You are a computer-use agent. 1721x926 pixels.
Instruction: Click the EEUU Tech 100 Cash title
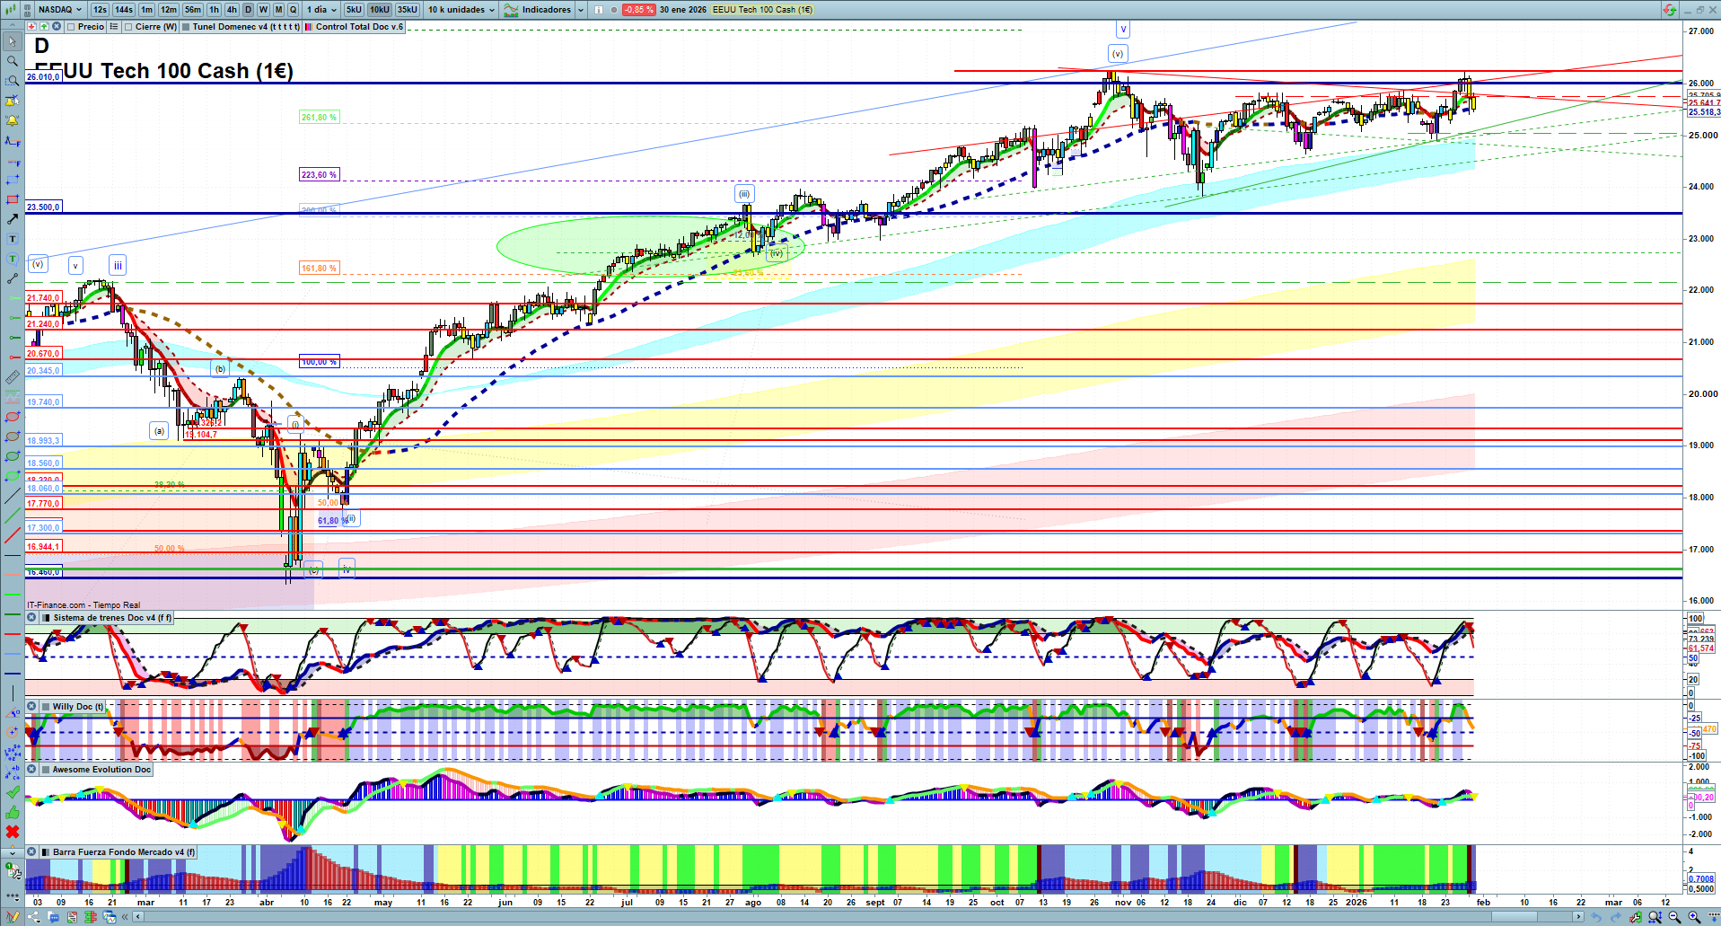coord(164,71)
